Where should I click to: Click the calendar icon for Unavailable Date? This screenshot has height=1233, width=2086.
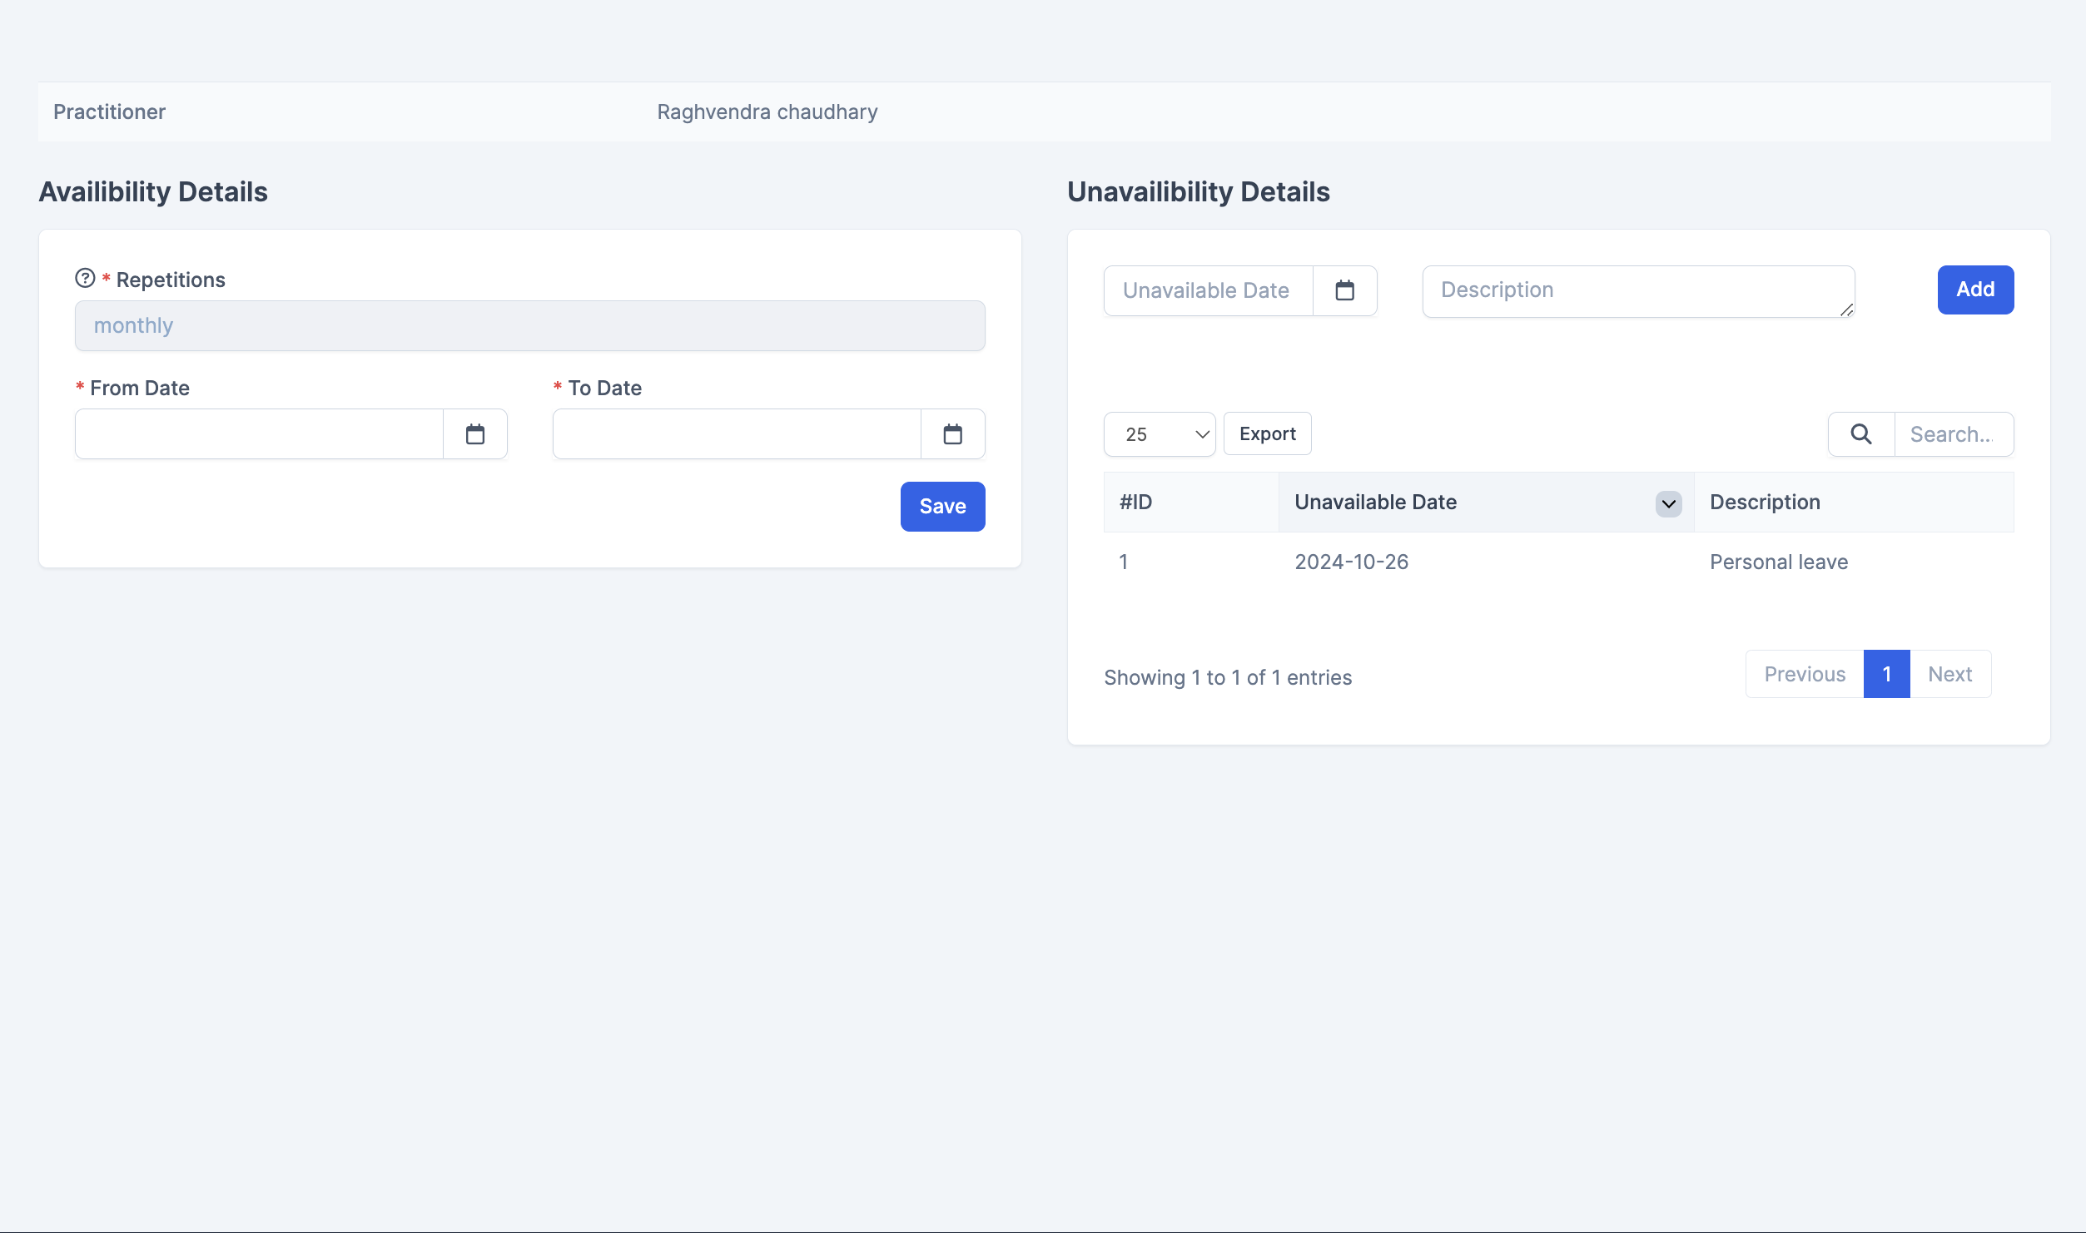tap(1344, 290)
